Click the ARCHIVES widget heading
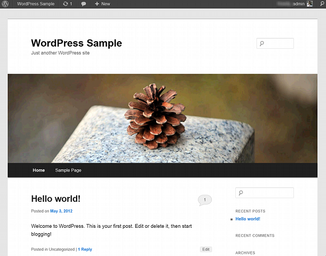The width and height of the screenshot is (326, 256). click(x=245, y=253)
